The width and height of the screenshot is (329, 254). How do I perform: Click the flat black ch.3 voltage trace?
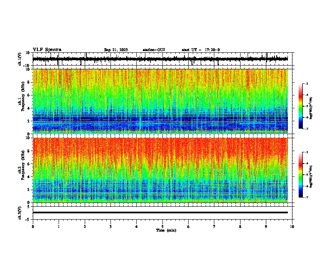(160, 212)
